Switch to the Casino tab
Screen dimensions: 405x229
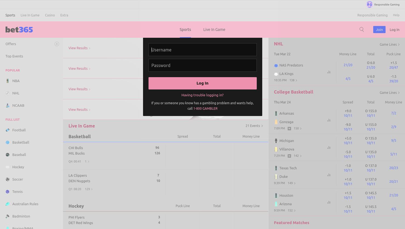pos(50,15)
